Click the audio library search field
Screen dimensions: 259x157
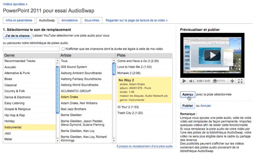pos(31,49)
